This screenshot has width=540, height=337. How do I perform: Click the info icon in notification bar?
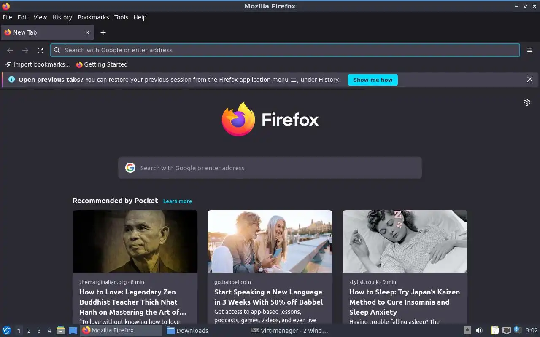point(11,79)
